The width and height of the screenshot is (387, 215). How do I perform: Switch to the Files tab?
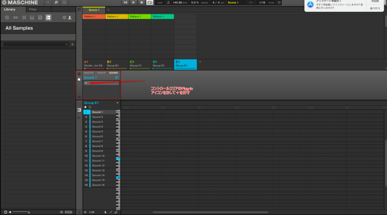(33, 9)
